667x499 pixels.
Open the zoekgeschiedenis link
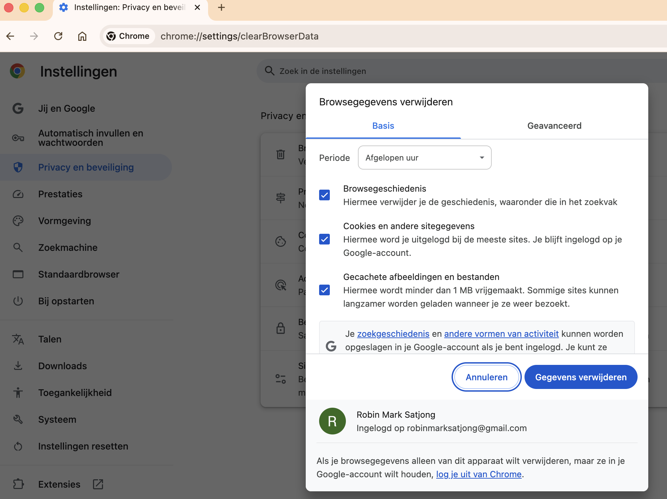point(393,333)
